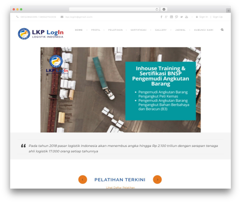
Task: Click the browser download indicator icon
Action: pyautogui.click(x=164, y=10)
